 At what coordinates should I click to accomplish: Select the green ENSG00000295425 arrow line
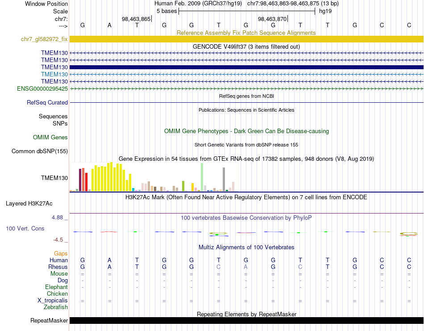coord(246,89)
